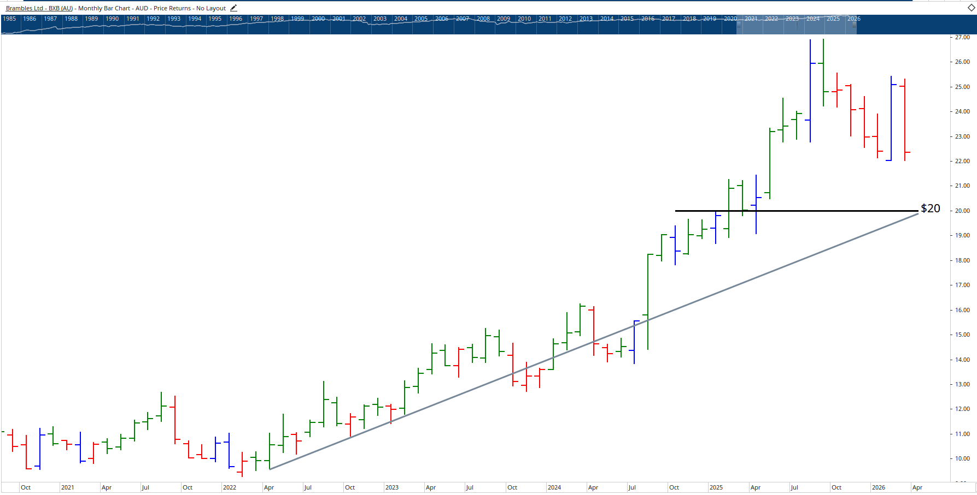Click the 1985 label in the timeline navigator

9,18
